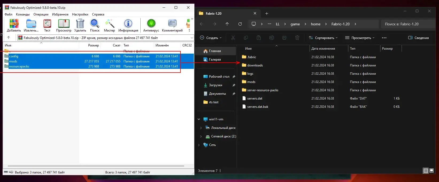Show archive Информация icon
Image resolution: width=439 pixels, height=182 pixels.
[128, 26]
